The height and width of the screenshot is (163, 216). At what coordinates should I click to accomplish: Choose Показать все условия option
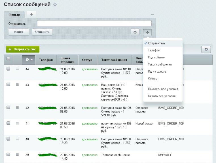pyautogui.click(x=163, y=89)
